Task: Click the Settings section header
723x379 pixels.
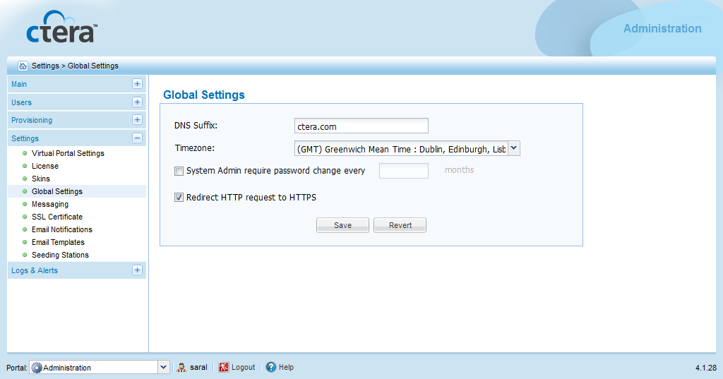Action: [76, 138]
